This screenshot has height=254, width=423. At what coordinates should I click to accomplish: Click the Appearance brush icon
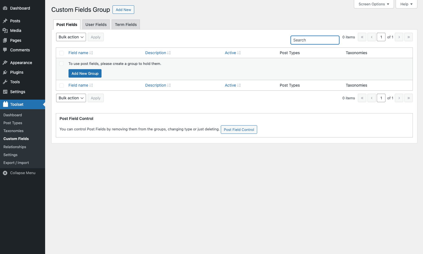[5, 63]
